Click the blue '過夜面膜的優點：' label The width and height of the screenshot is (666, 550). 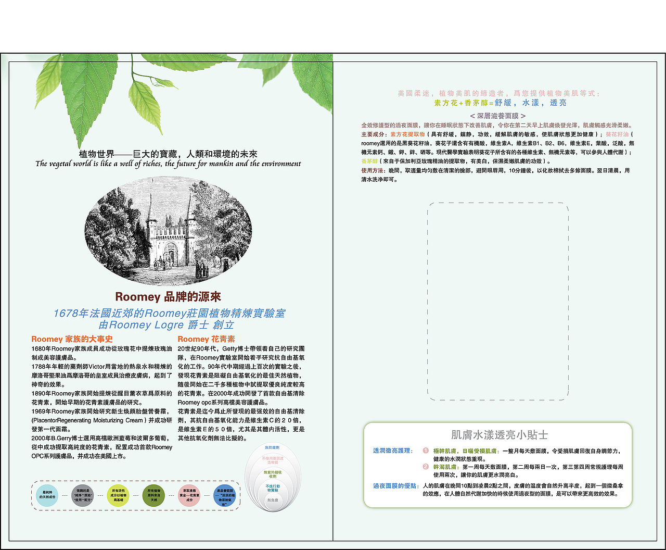click(x=396, y=486)
